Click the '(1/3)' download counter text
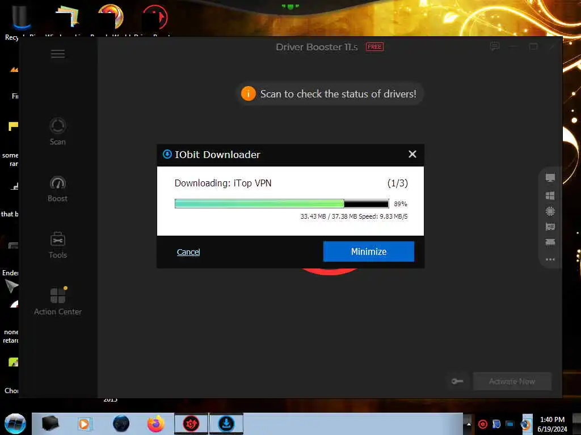Image resolution: width=581 pixels, height=435 pixels. [397, 183]
